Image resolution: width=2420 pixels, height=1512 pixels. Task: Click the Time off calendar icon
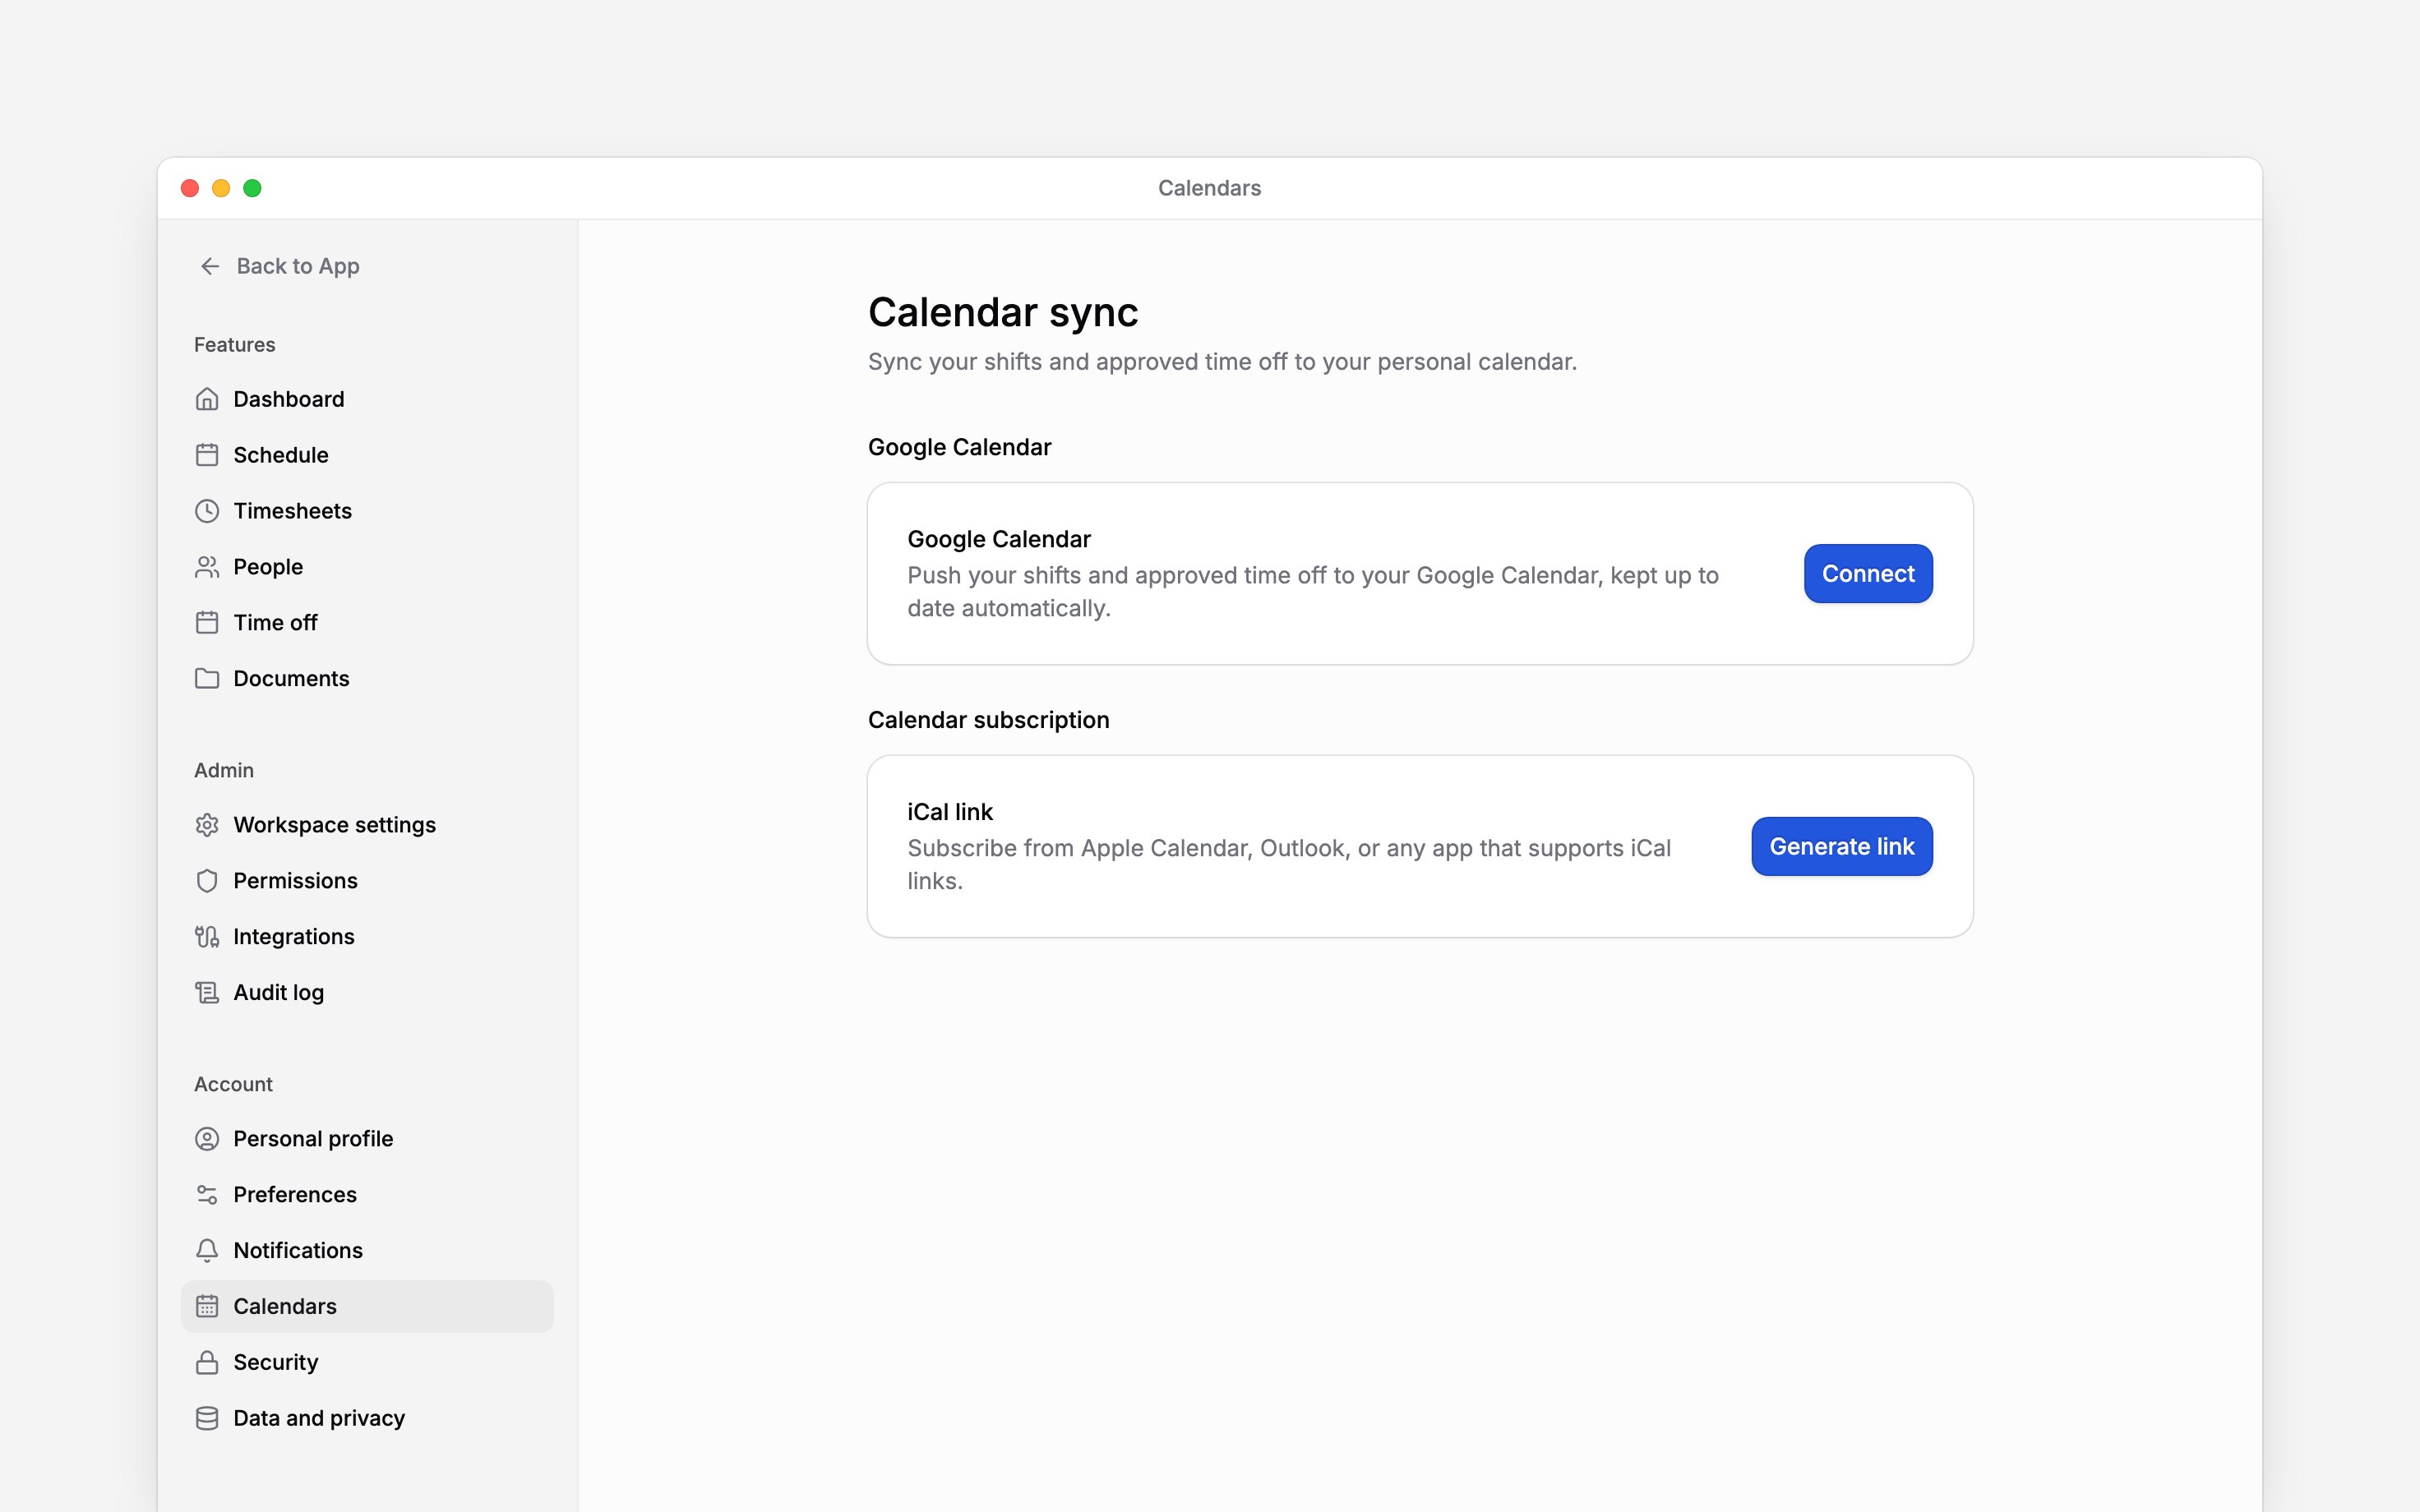[x=207, y=623]
